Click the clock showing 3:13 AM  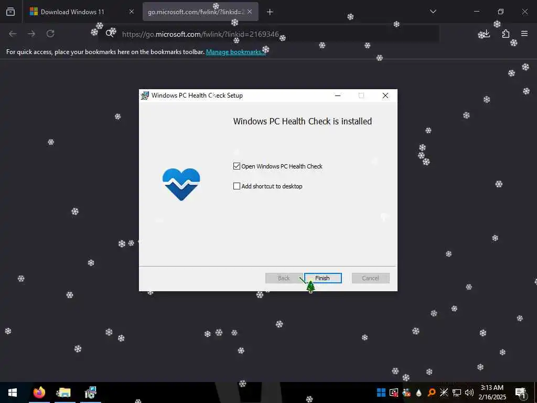[492, 393]
